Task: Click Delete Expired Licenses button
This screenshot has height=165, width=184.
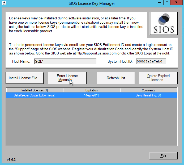Action: 158,78
